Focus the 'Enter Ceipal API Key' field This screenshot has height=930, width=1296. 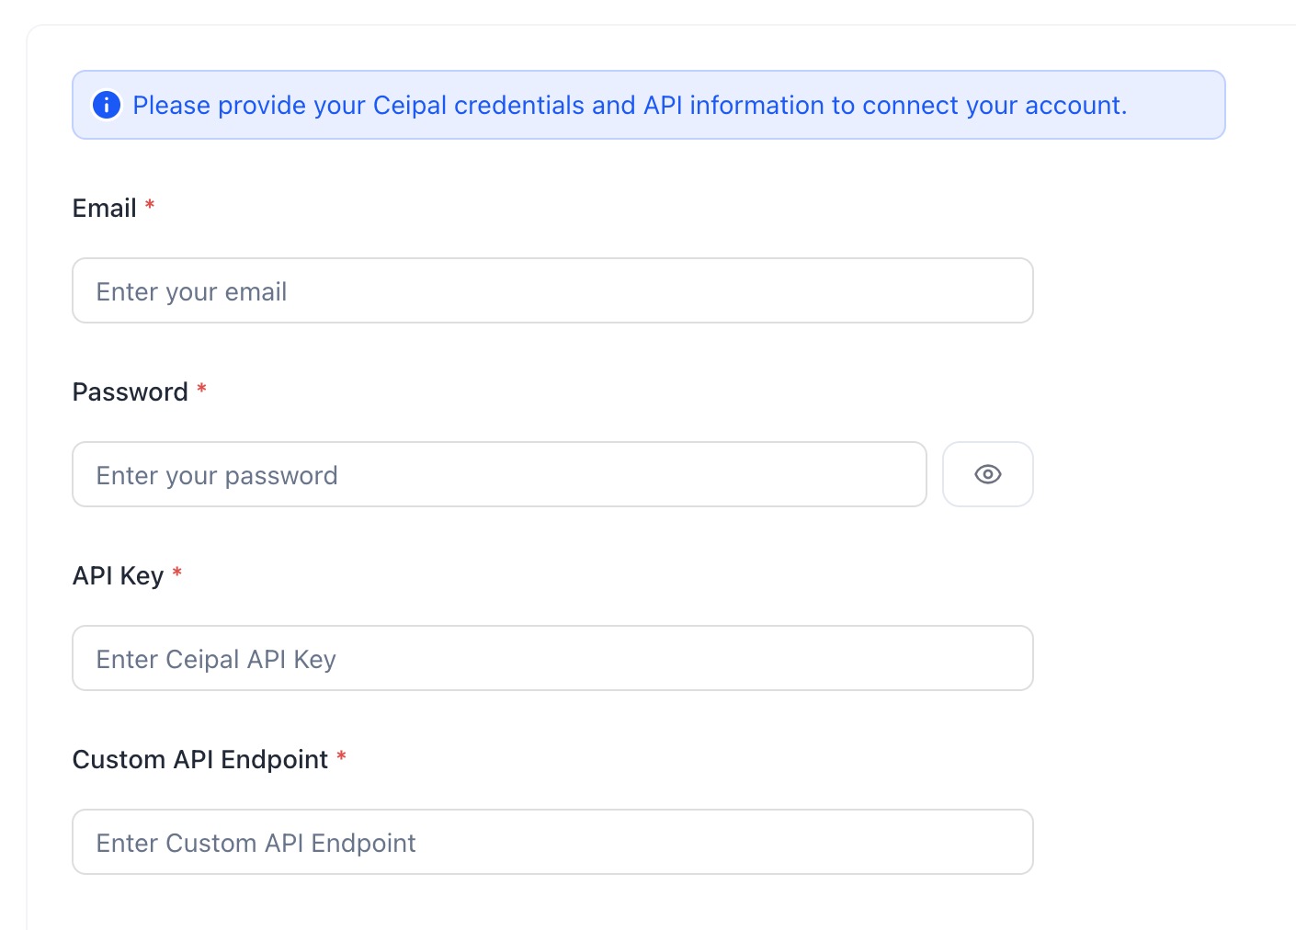click(552, 658)
